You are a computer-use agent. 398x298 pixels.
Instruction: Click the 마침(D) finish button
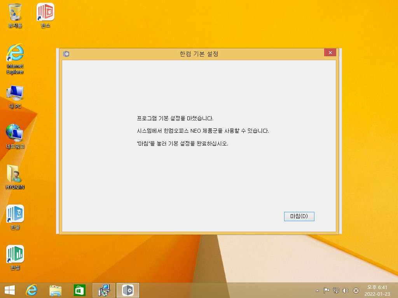pyautogui.click(x=299, y=217)
